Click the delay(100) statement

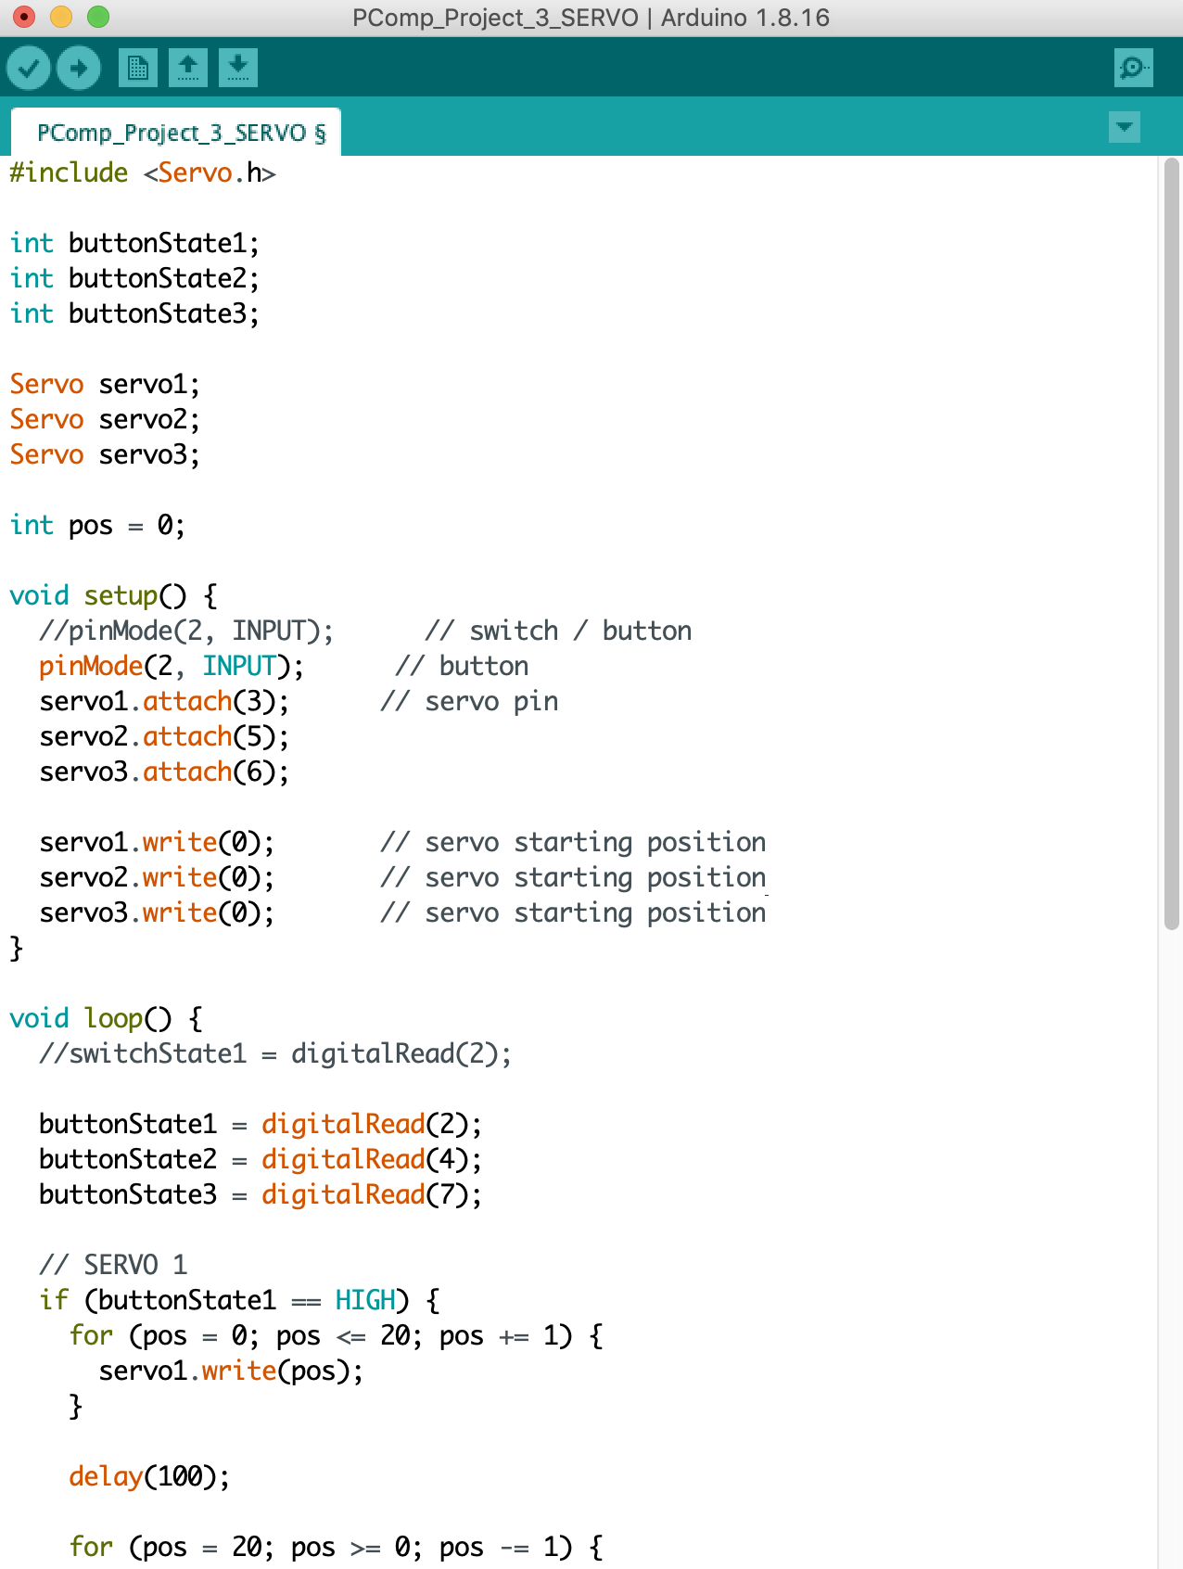[x=148, y=1477]
